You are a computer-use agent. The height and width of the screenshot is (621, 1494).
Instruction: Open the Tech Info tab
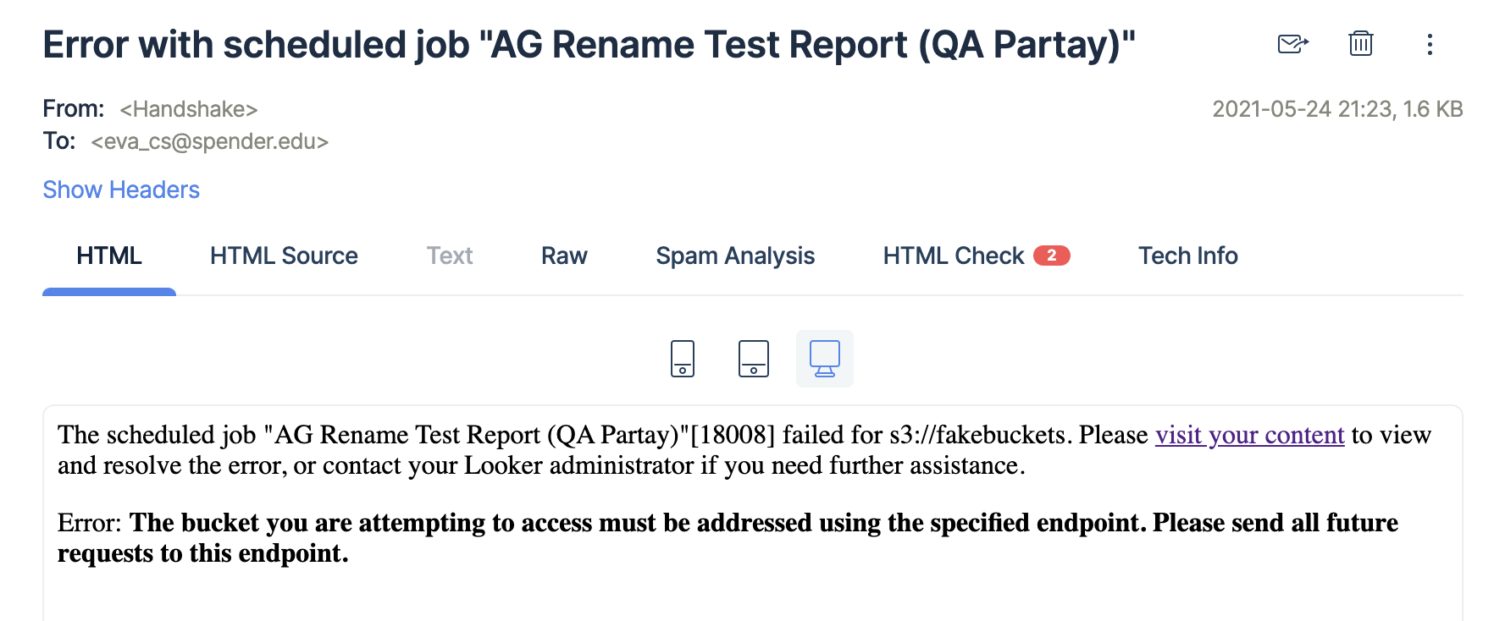tap(1187, 256)
